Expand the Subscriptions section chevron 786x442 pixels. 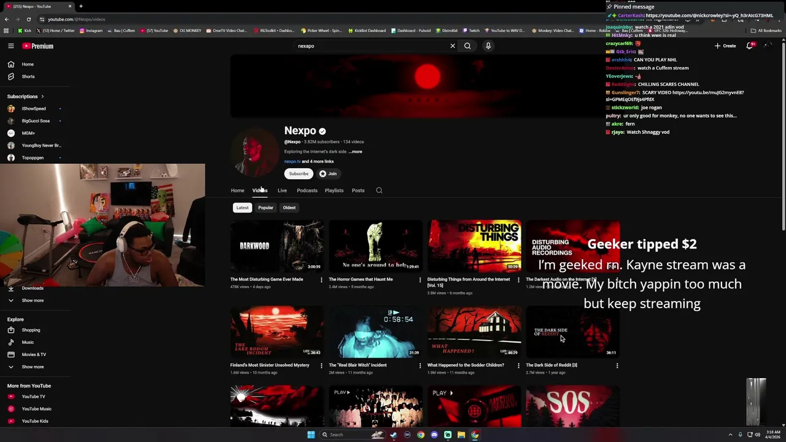[x=42, y=96]
